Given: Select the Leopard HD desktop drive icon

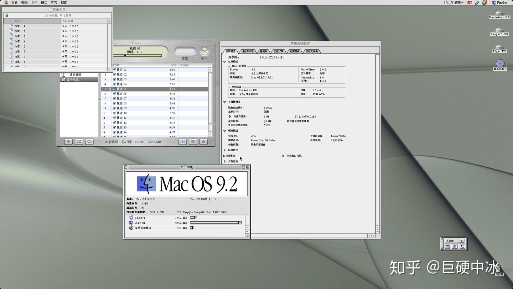Looking at the screenshot, I should [x=499, y=31].
